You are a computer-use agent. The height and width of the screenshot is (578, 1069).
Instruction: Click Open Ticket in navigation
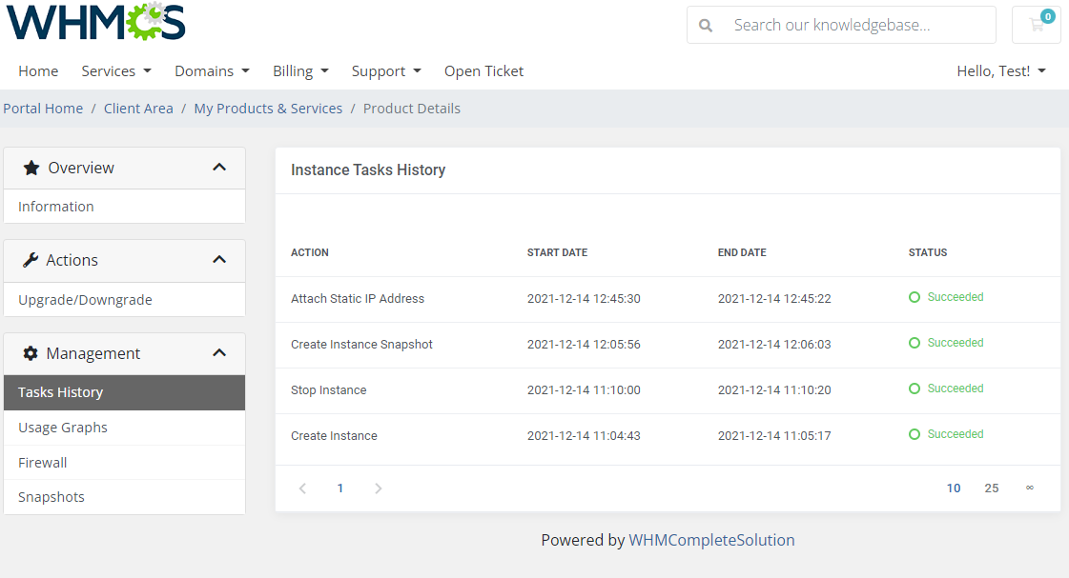tap(484, 70)
